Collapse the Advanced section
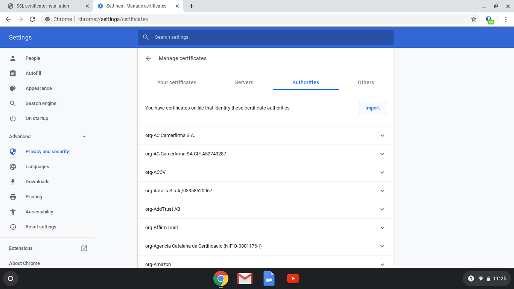 pos(84,136)
